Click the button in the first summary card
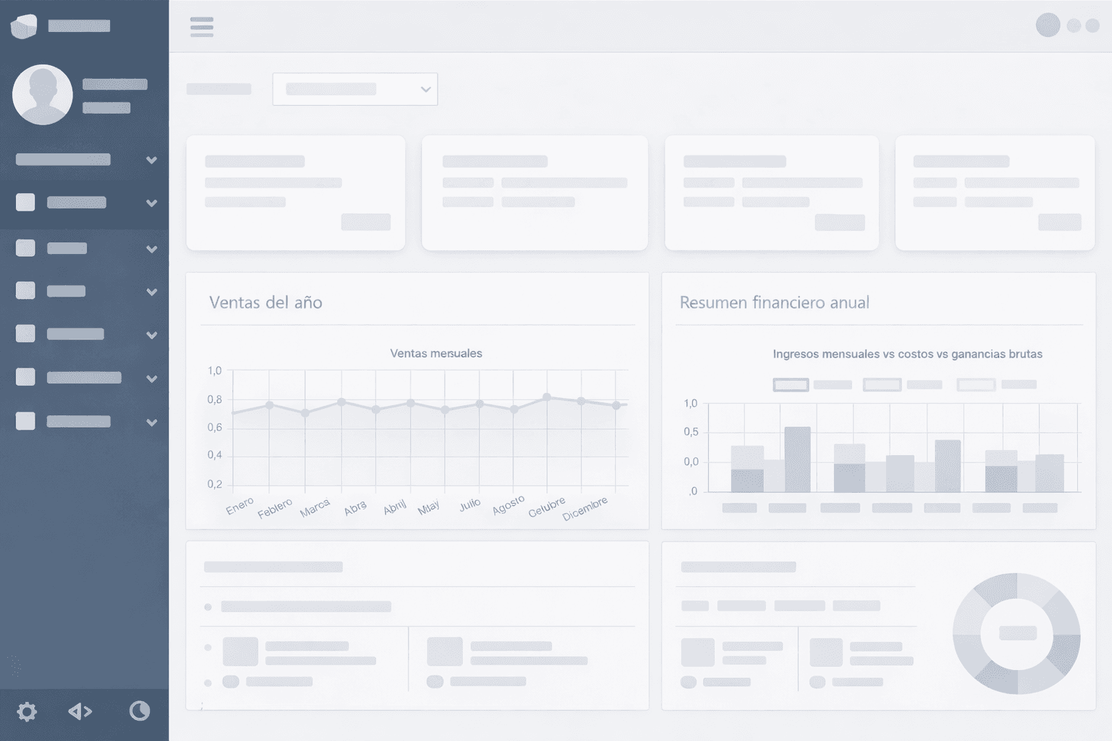This screenshot has height=741, width=1112. [x=366, y=222]
